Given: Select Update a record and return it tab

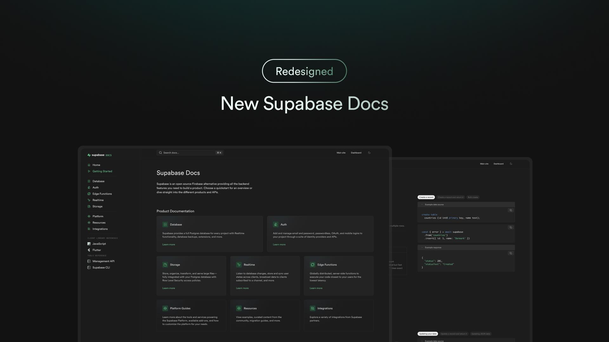Looking at the screenshot, I should (x=454, y=334).
